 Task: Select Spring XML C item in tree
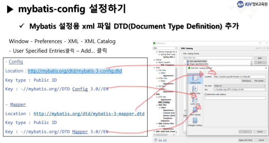169,57
